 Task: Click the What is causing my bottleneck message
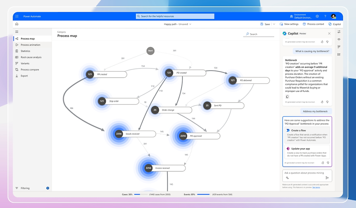coord(312,51)
